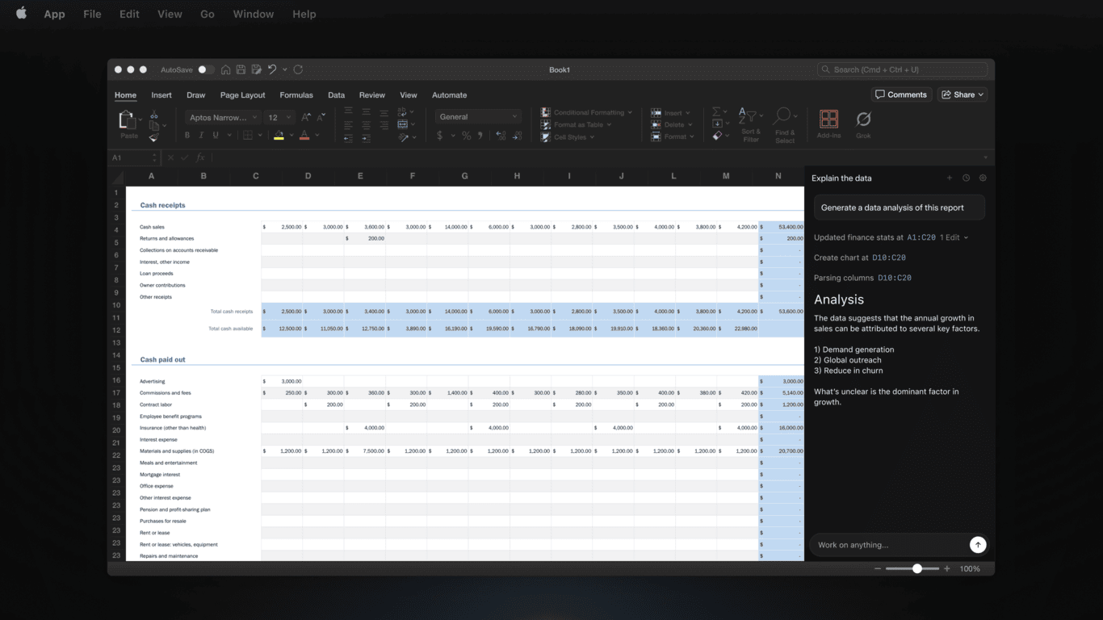Click the Clear eraser icon
This screenshot has height=620, width=1103.
[717, 136]
